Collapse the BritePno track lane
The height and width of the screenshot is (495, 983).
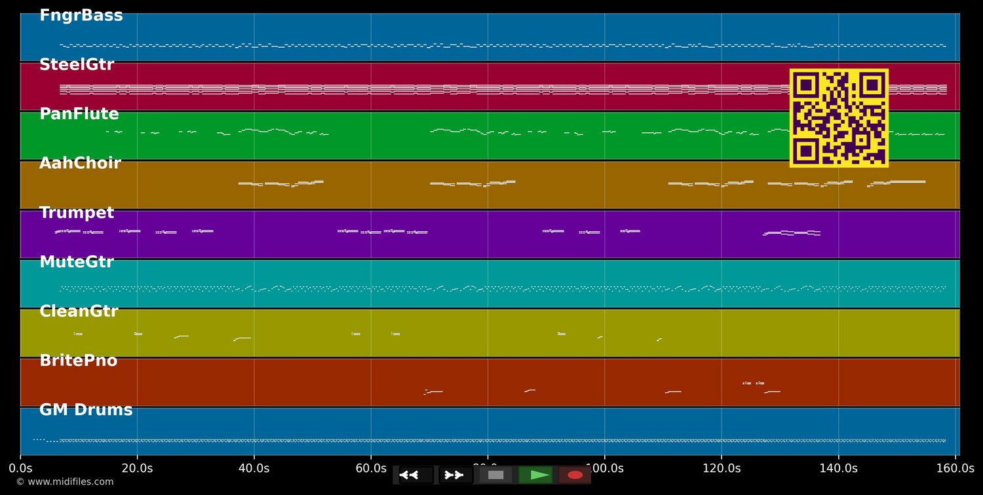pos(79,359)
